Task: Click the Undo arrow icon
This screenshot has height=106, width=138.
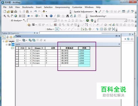Action: 36,11
